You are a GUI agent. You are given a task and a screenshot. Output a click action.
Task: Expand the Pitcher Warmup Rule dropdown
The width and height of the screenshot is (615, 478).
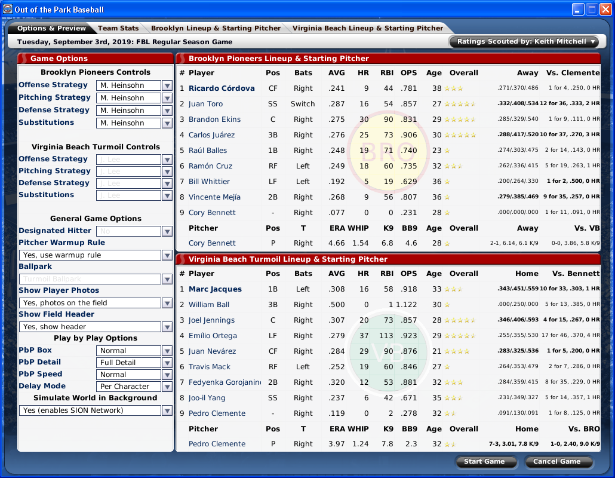tap(167, 255)
